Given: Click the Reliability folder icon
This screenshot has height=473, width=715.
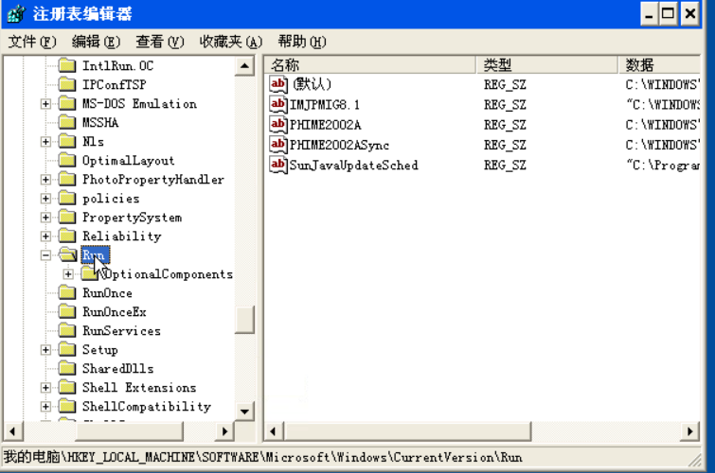Looking at the screenshot, I should [x=67, y=236].
